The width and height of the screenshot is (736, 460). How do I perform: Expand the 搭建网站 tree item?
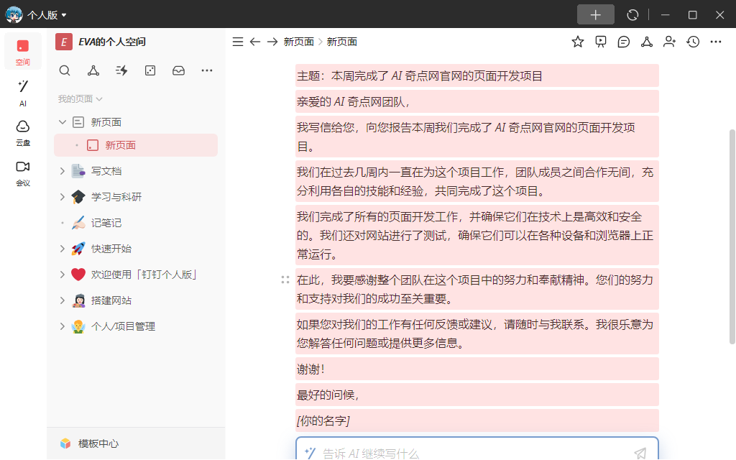(62, 300)
